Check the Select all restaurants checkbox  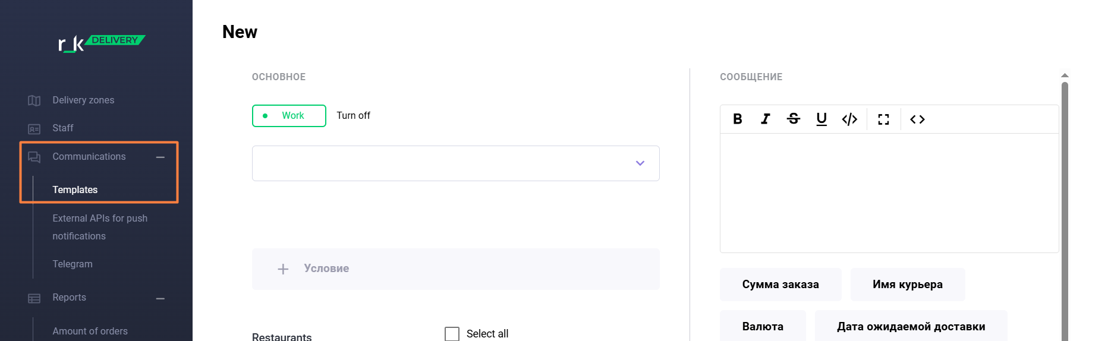pos(452,334)
